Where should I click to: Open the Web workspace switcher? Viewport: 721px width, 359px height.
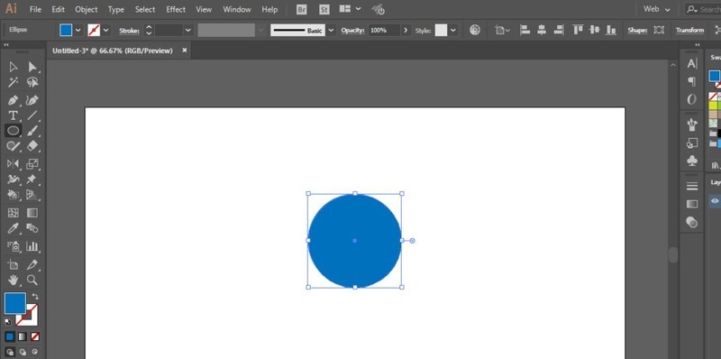tap(657, 9)
